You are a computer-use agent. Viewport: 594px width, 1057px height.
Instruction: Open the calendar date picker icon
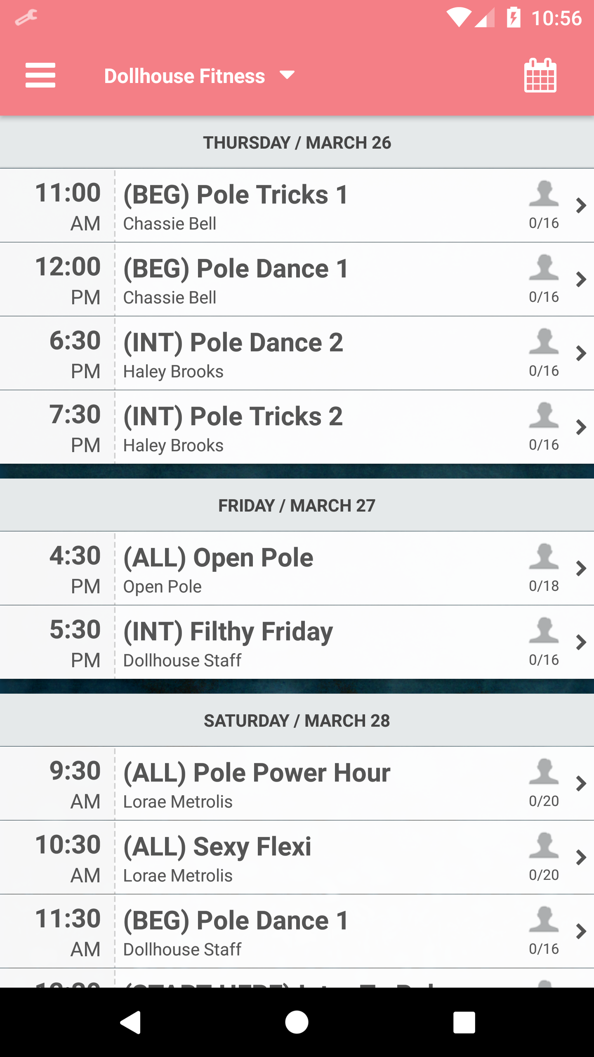pos(540,75)
